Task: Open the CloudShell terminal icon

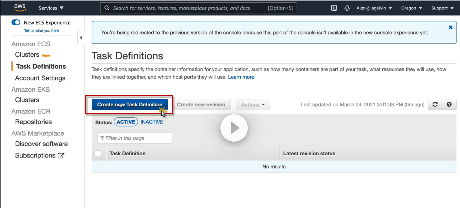Action: (x=334, y=8)
